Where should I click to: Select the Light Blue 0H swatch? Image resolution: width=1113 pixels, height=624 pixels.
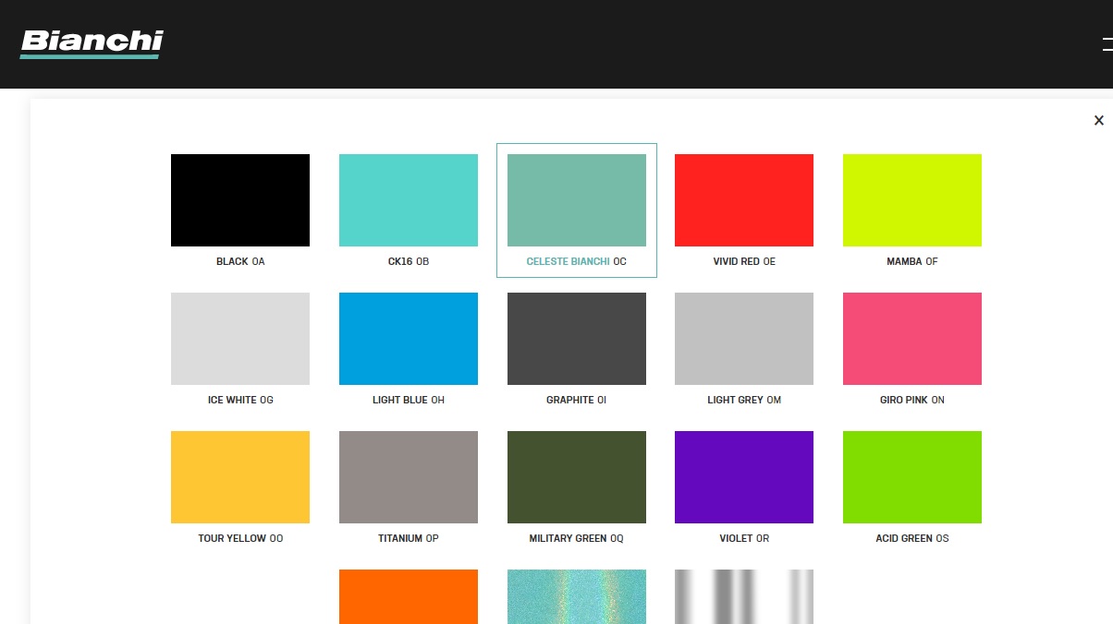click(409, 339)
